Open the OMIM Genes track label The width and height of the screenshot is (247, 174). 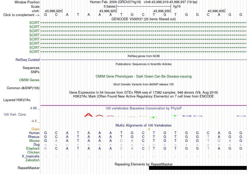pos(29,80)
